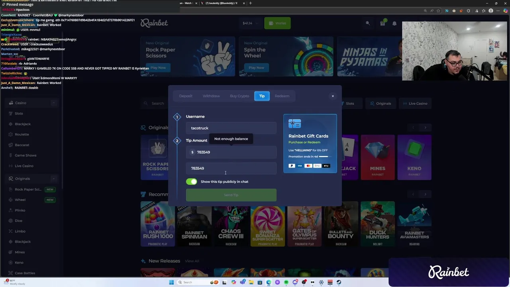Open a new browser tab
The width and height of the screenshot is (510, 287).
tap(250, 3)
